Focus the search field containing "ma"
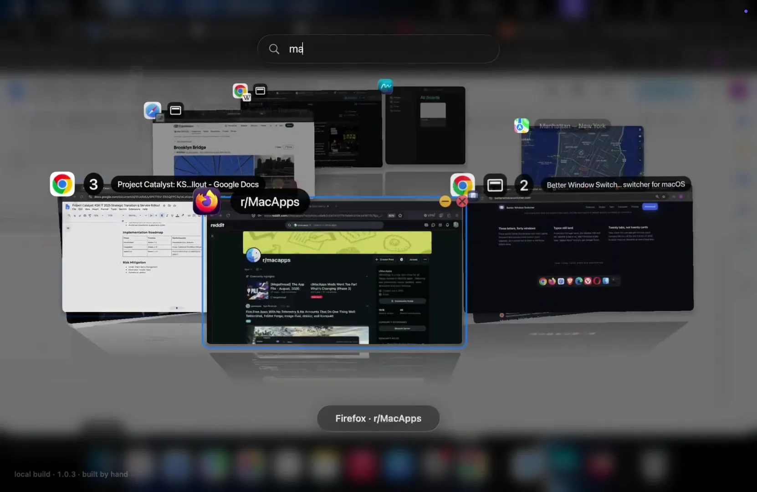The height and width of the screenshot is (492, 757). (x=378, y=49)
